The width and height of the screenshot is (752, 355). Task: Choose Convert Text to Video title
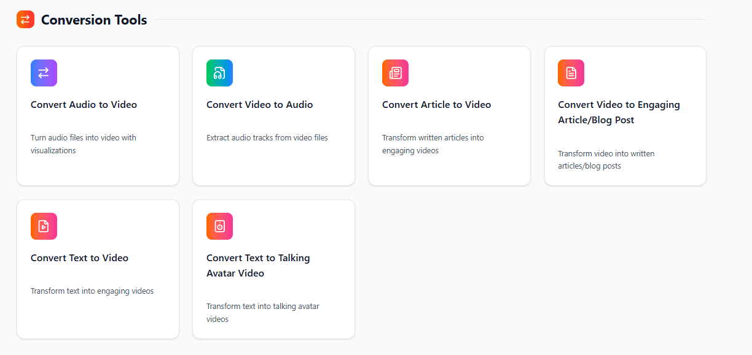tap(79, 258)
